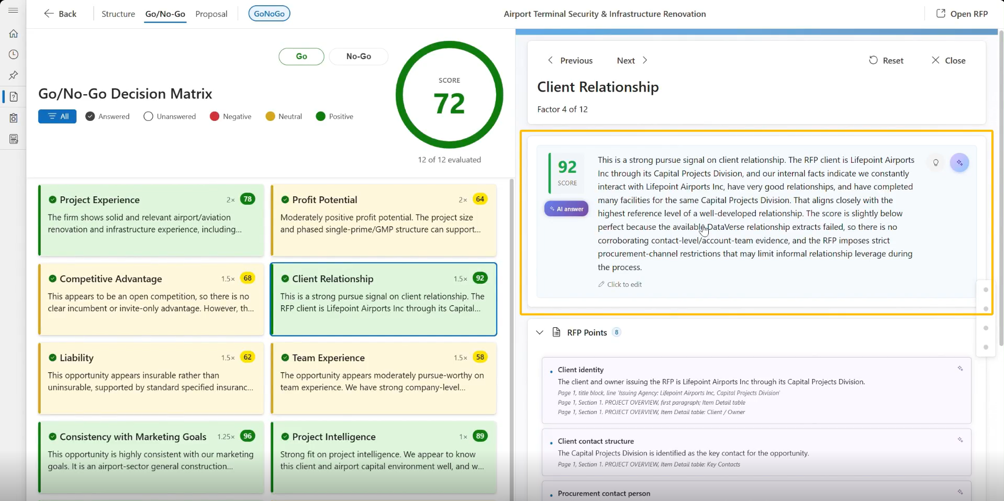Click sparkle icon on Client identity card
1004x501 pixels.
click(x=960, y=369)
